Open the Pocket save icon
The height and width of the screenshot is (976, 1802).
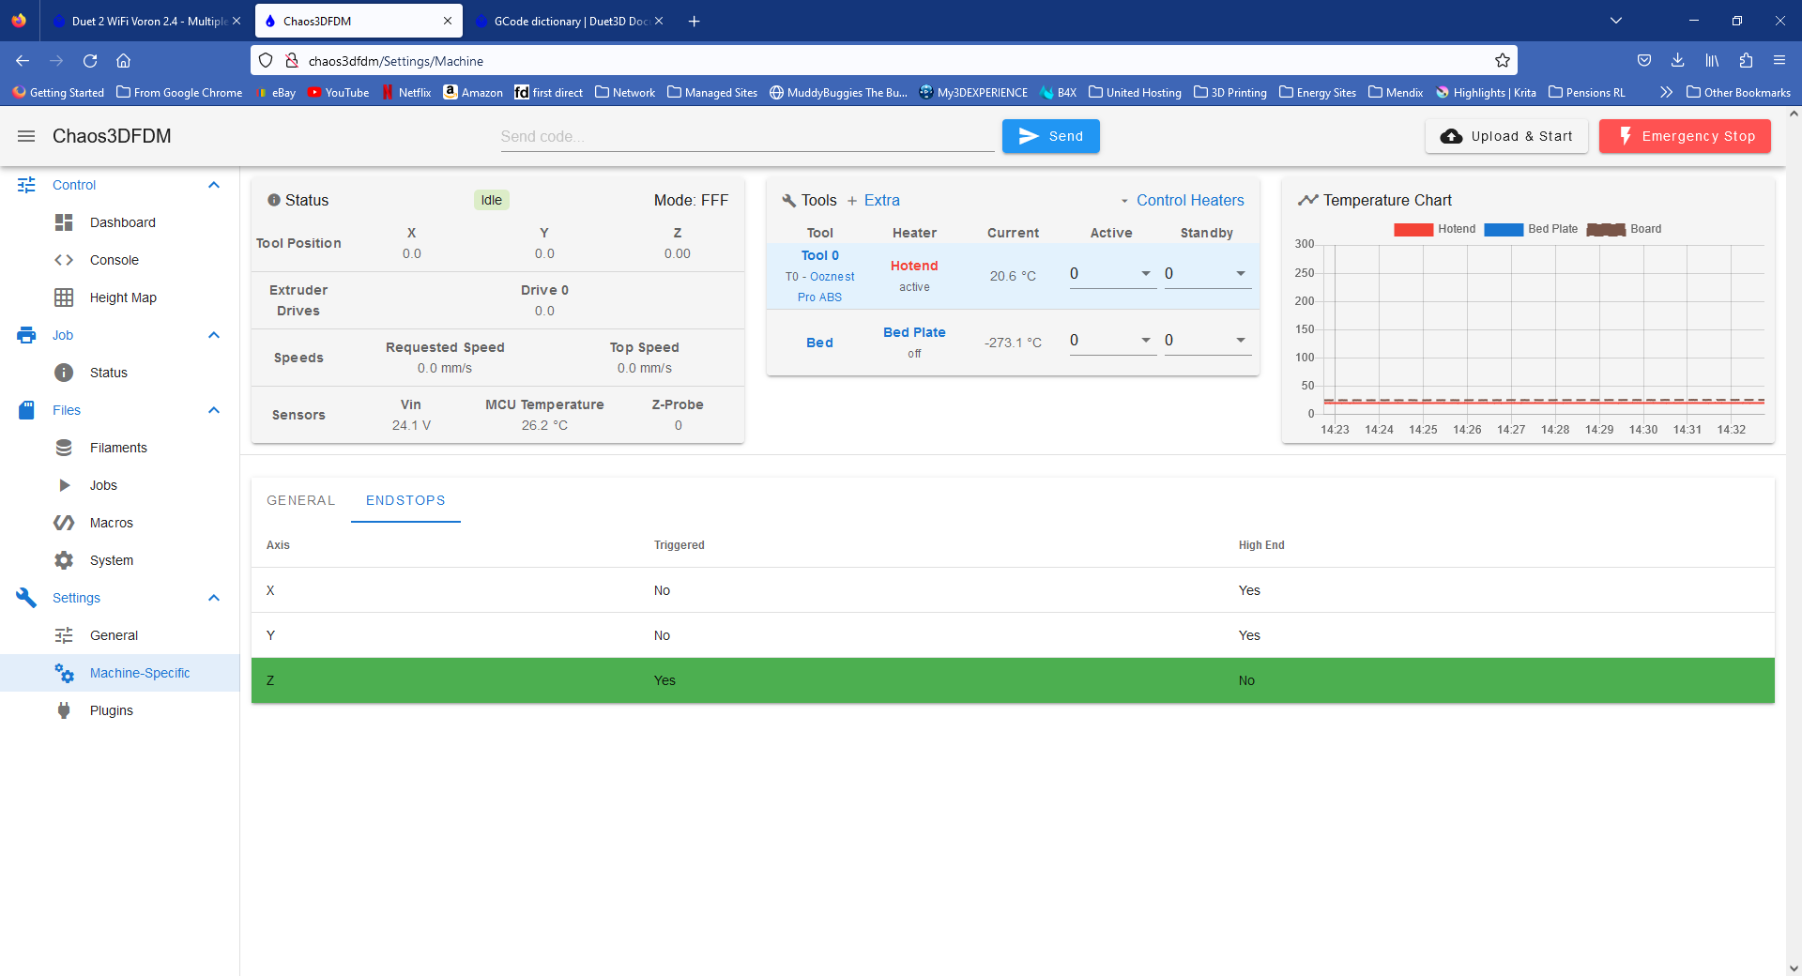tap(1644, 61)
